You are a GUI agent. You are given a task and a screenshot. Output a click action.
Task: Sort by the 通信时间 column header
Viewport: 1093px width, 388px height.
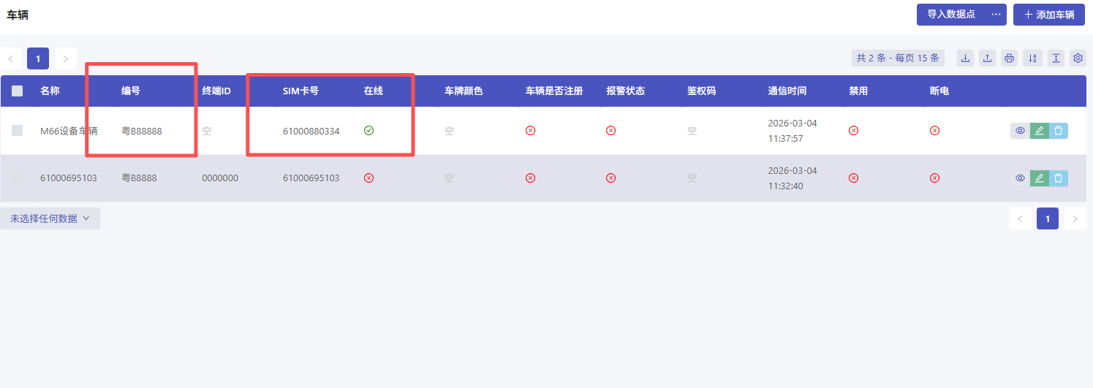[x=787, y=91]
